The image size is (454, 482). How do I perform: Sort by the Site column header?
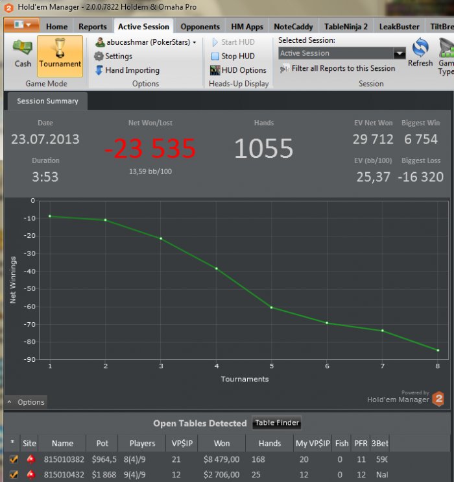coord(29,443)
